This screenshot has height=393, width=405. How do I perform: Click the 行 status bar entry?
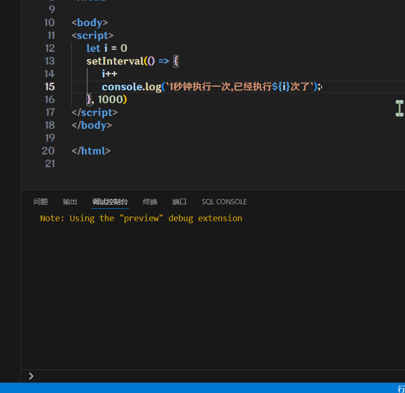[x=401, y=388]
